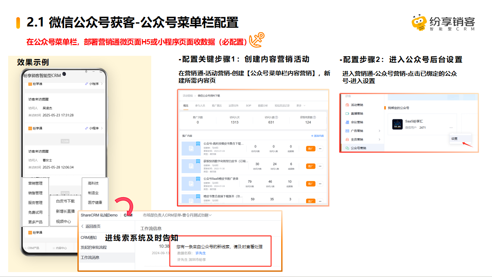Click the 广告营销 icon in sidebar

click(347, 131)
